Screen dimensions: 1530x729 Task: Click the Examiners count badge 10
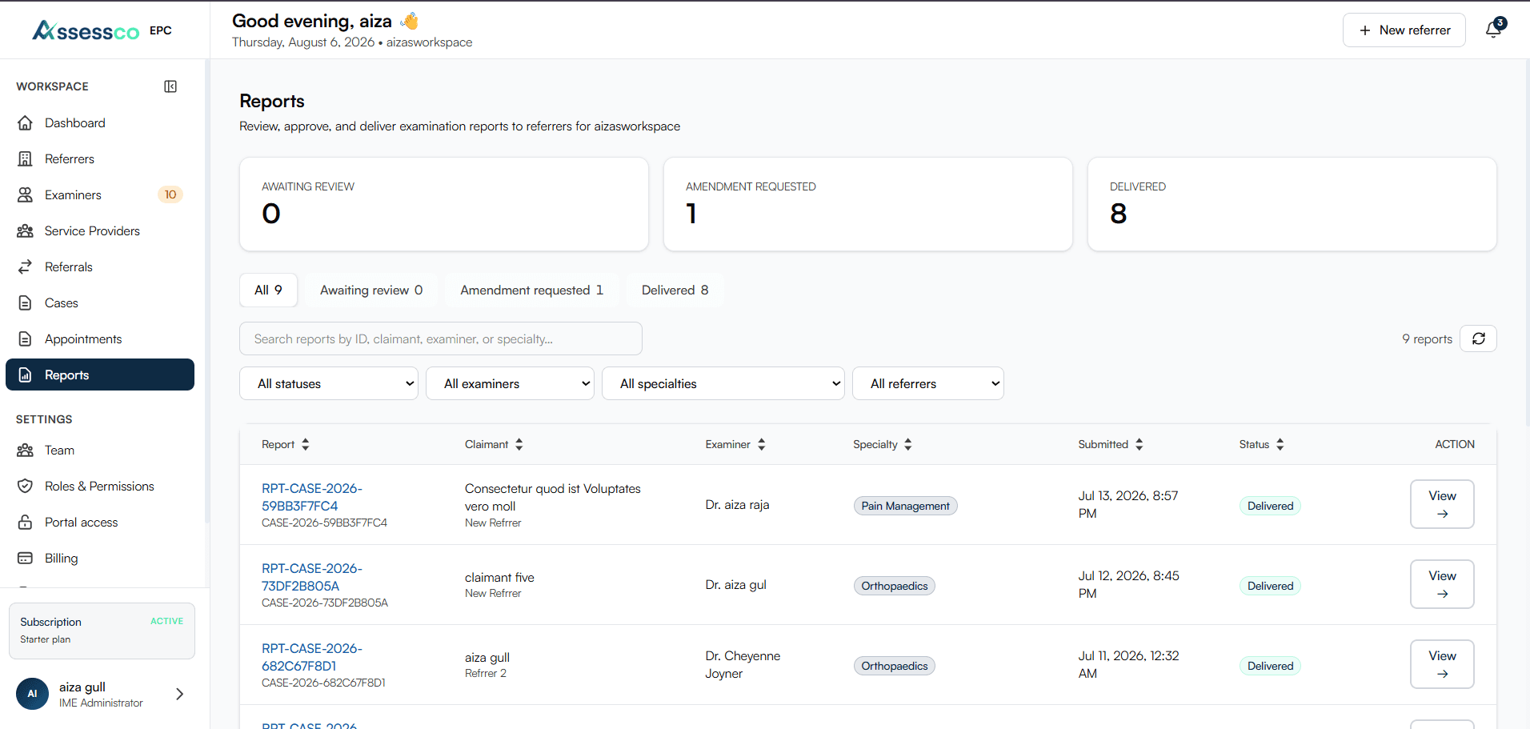click(170, 194)
